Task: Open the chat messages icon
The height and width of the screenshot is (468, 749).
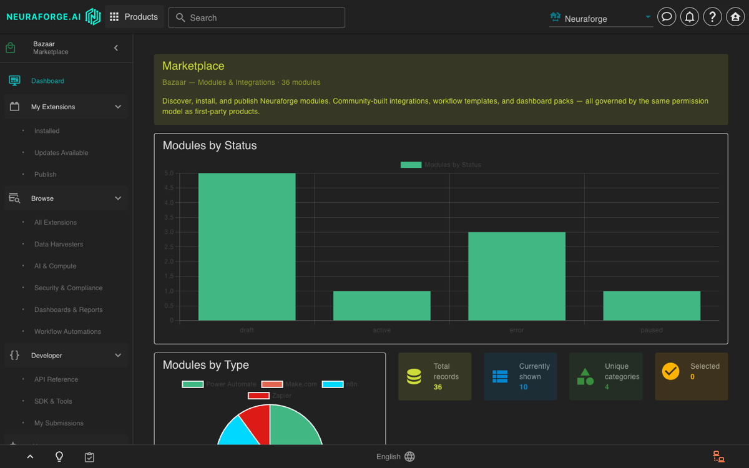Action: click(667, 17)
